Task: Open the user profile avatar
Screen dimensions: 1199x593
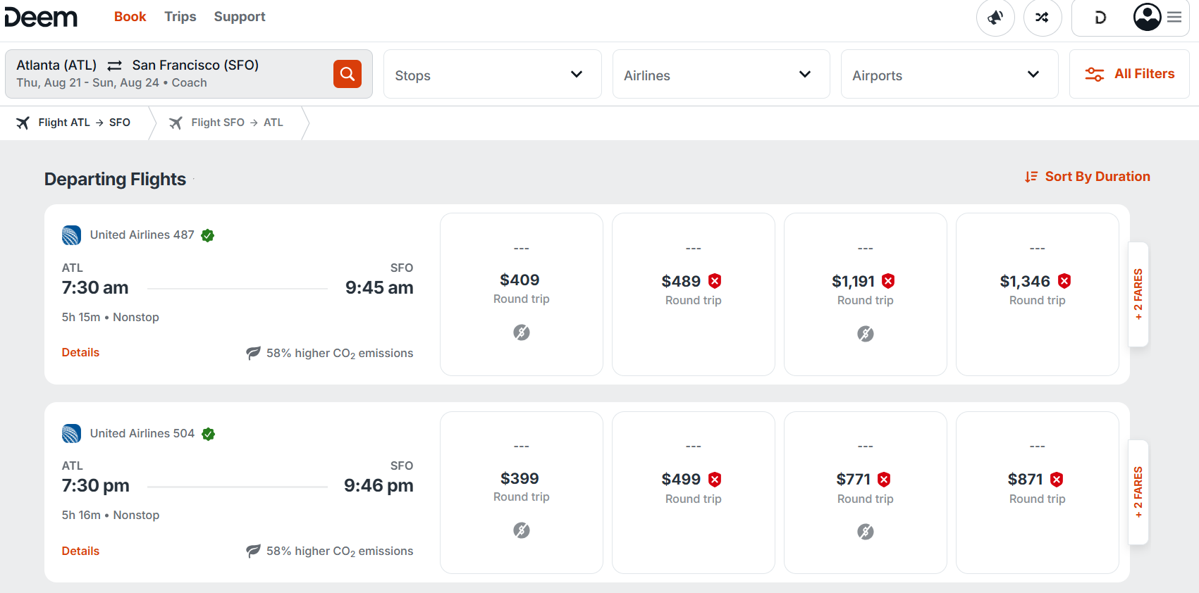Action: click(x=1147, y=17)
